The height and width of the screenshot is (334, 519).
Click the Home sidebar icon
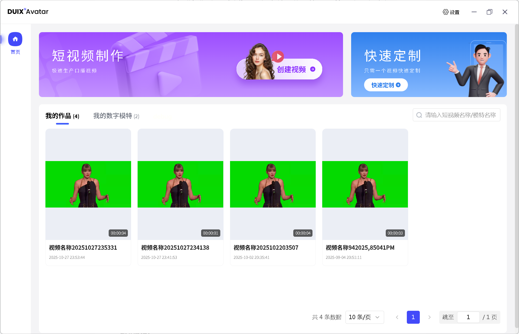(15, 39)
